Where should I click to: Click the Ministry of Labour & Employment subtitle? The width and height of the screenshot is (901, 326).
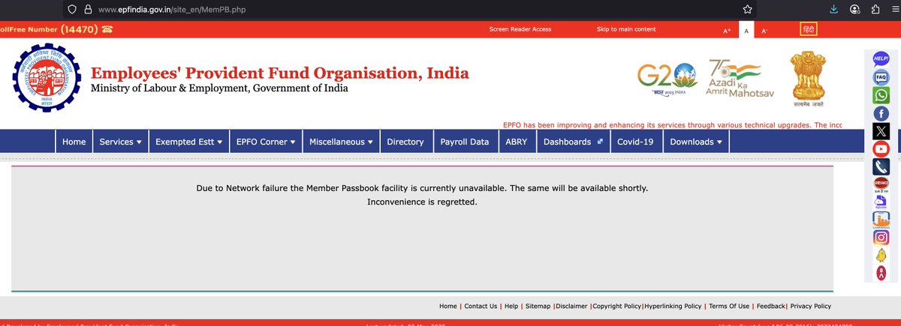219,88
